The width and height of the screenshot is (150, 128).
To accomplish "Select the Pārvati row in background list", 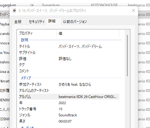I will click(5, 81).
